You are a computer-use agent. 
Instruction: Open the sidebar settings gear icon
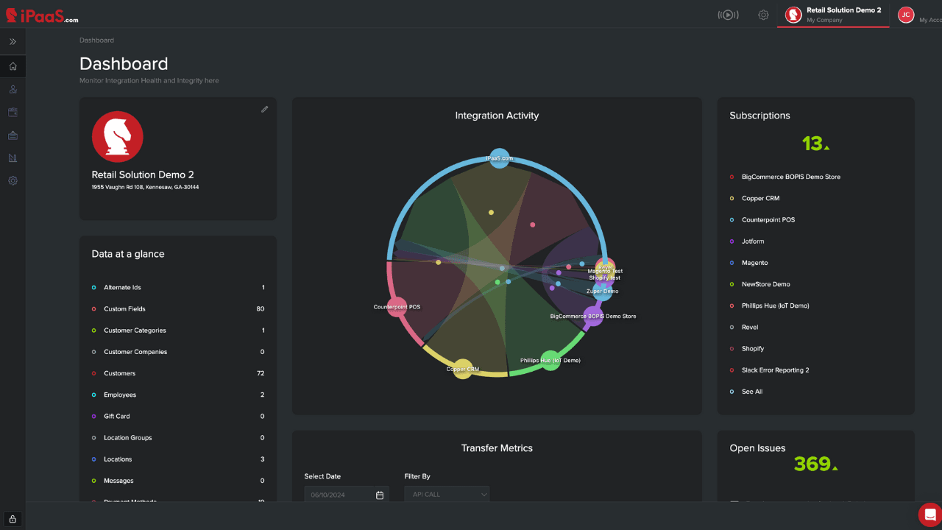tap(13, 180)
